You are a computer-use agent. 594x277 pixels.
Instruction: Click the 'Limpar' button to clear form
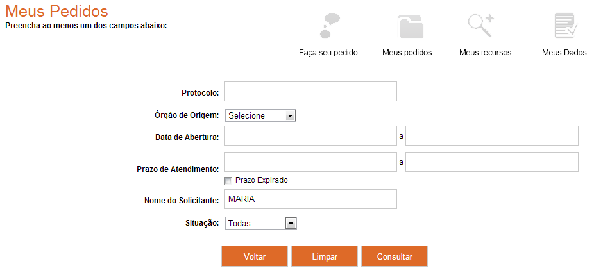(x=325, y=256)
